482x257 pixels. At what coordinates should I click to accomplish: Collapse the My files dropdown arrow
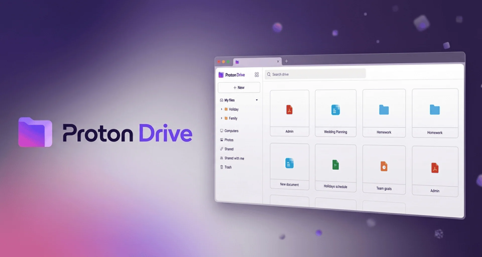pyautogui.click(x=257, y=100)
